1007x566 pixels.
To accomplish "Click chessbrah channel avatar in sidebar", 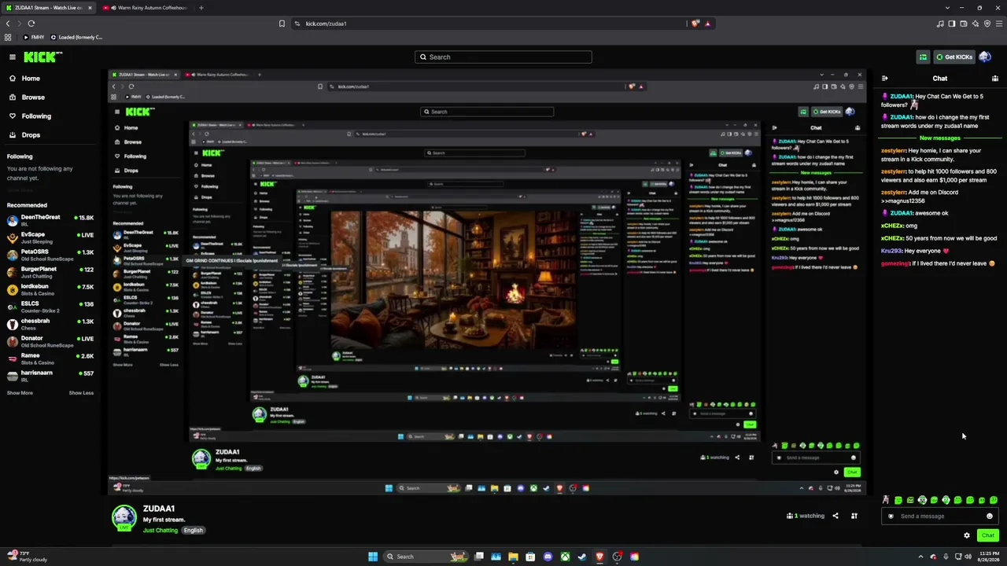I will (x=13, y=324).
